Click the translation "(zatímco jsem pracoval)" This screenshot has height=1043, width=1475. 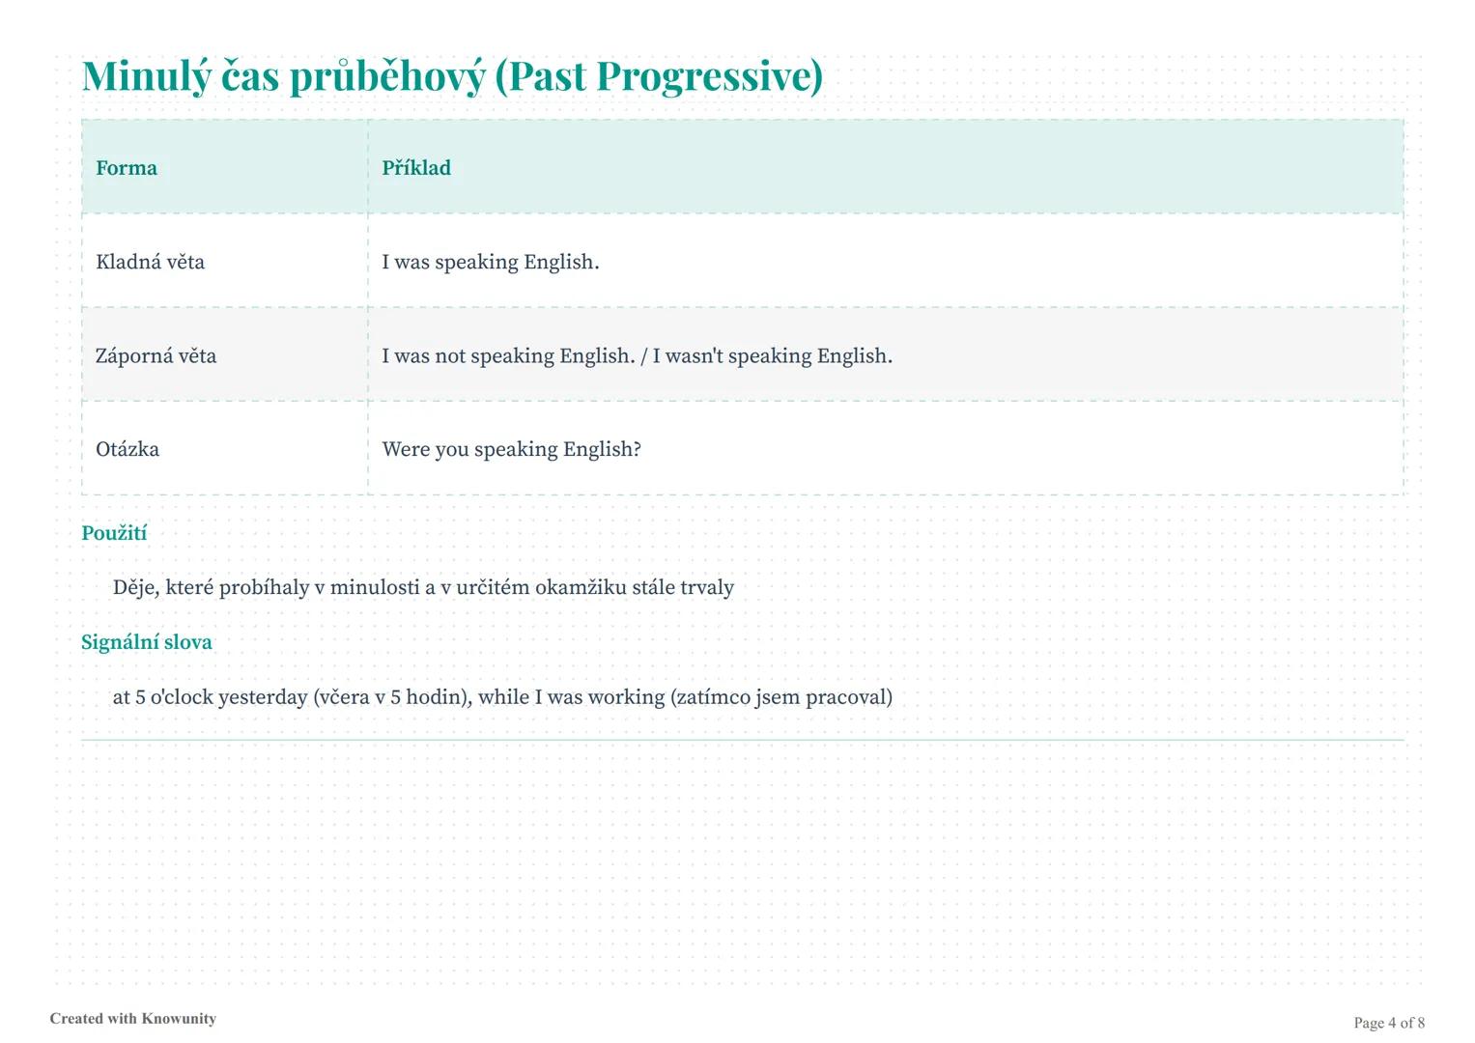tap(780, 697)
